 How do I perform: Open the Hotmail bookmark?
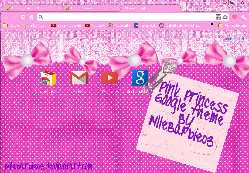pyautogui.click(x=119, y=25)
